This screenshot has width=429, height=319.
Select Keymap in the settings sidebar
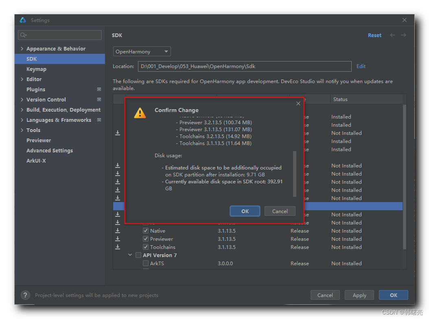(x=36, y=69)
